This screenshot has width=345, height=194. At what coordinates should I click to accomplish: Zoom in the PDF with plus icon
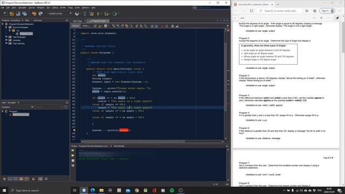coord(321,18)
